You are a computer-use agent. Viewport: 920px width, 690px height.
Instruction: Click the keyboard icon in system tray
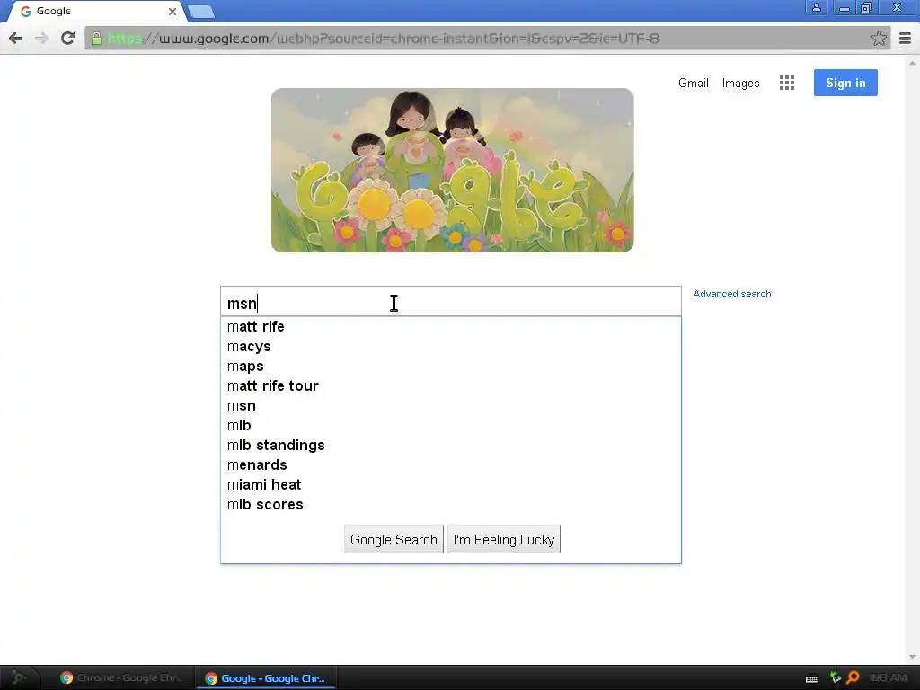coord(812,679)
